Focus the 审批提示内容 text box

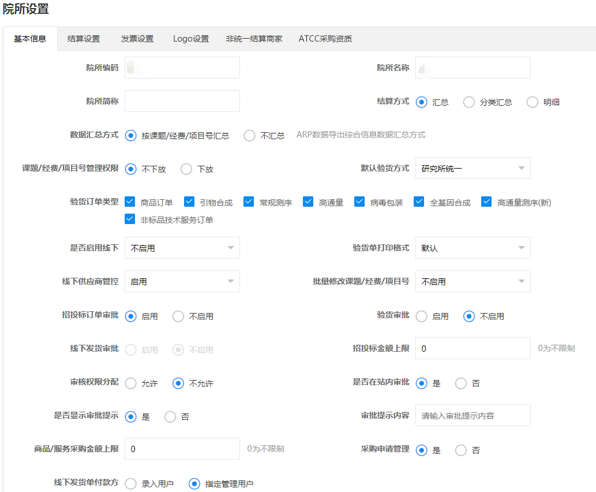pos(473,415)
